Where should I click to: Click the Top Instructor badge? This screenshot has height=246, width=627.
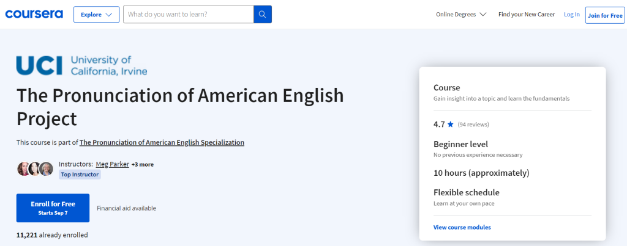80,175
